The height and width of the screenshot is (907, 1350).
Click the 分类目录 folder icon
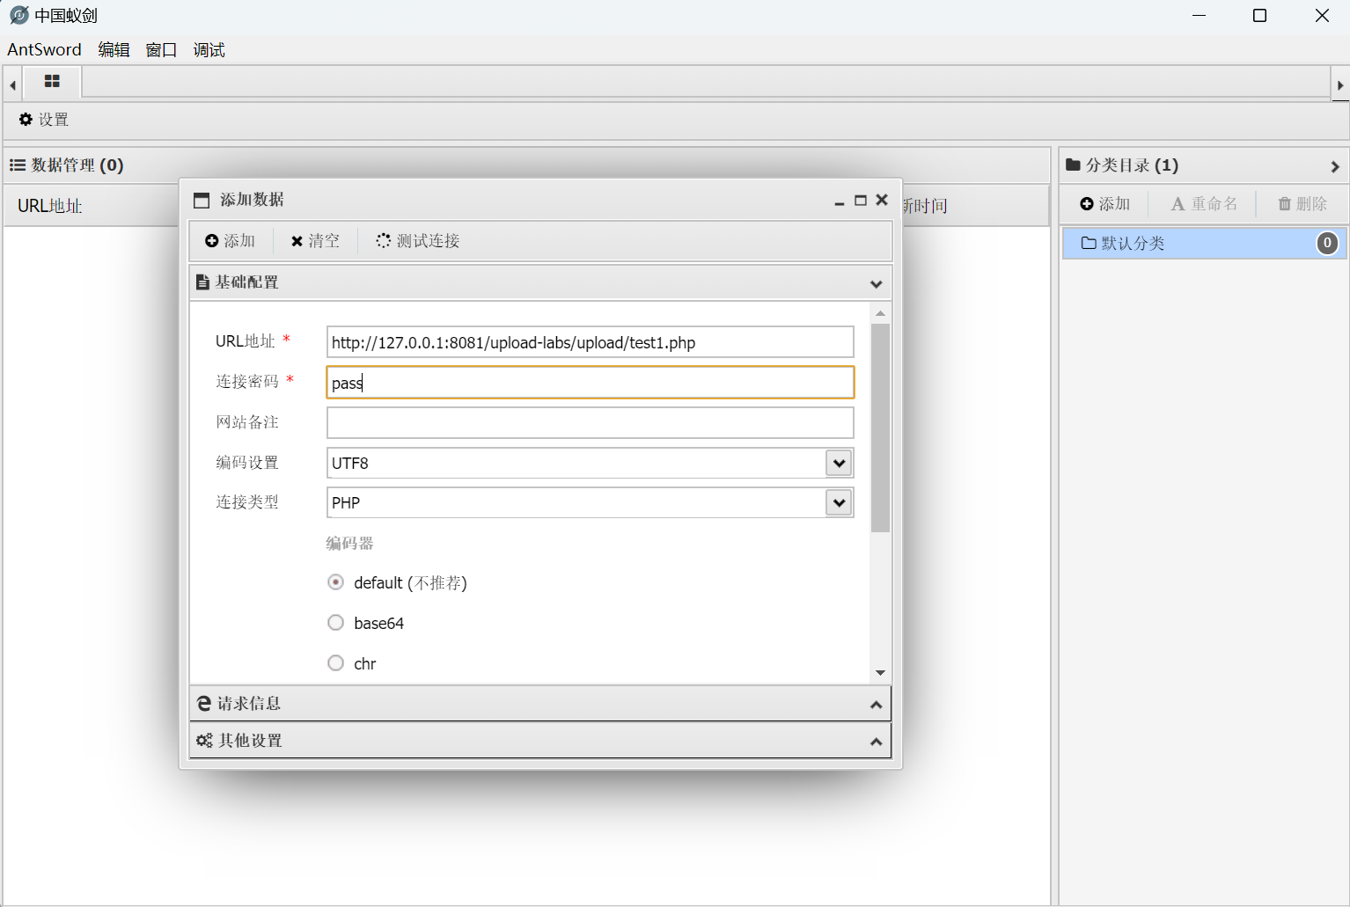(x=1073, y=165)
